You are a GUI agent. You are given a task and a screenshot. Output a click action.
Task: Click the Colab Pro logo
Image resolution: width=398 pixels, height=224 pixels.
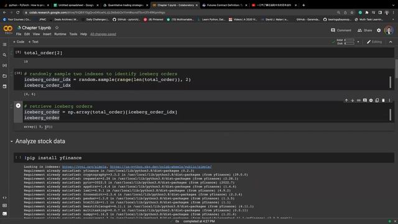click(8, 29)
